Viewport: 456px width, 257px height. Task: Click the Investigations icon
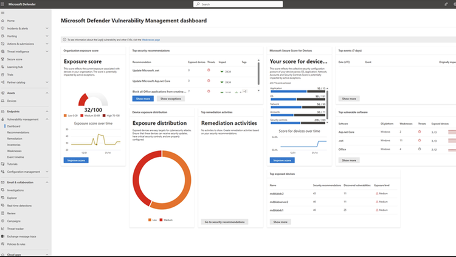coord(2,190)
